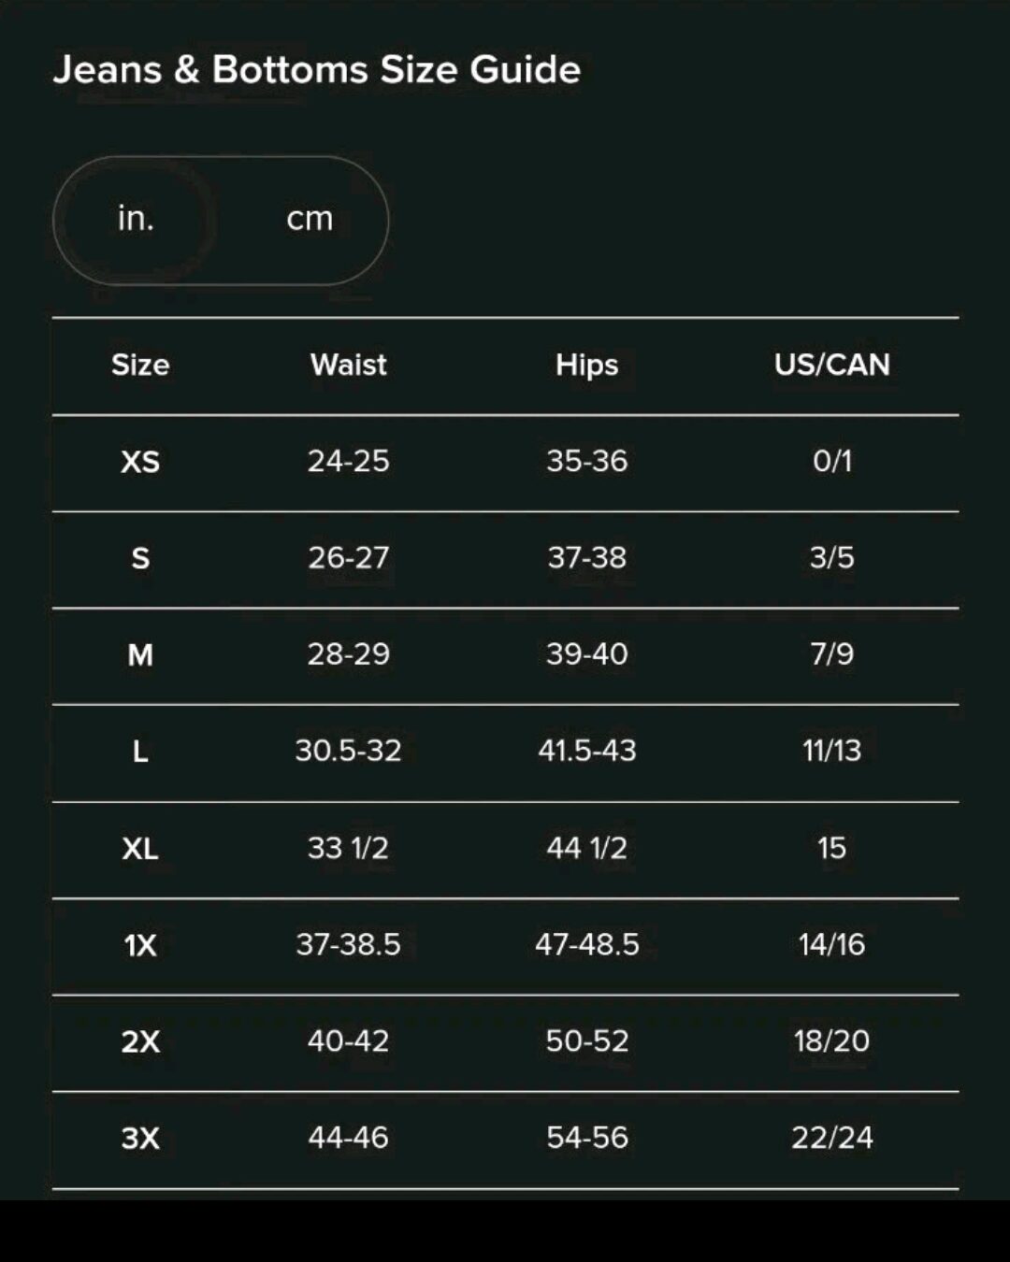
Task: Select the XS size row label
Action: click(140, 462)
